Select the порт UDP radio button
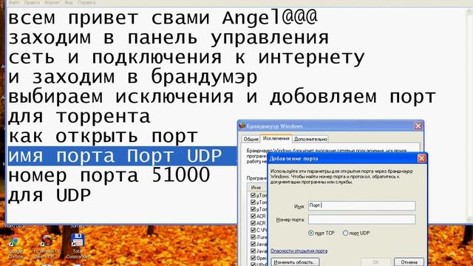 click(346, 233)
